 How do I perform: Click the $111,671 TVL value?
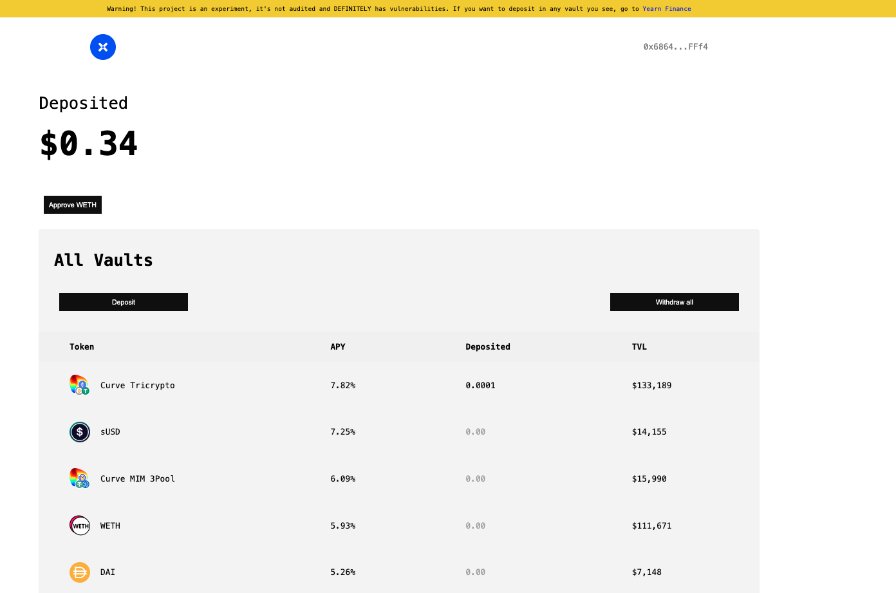tap(651, 525)
